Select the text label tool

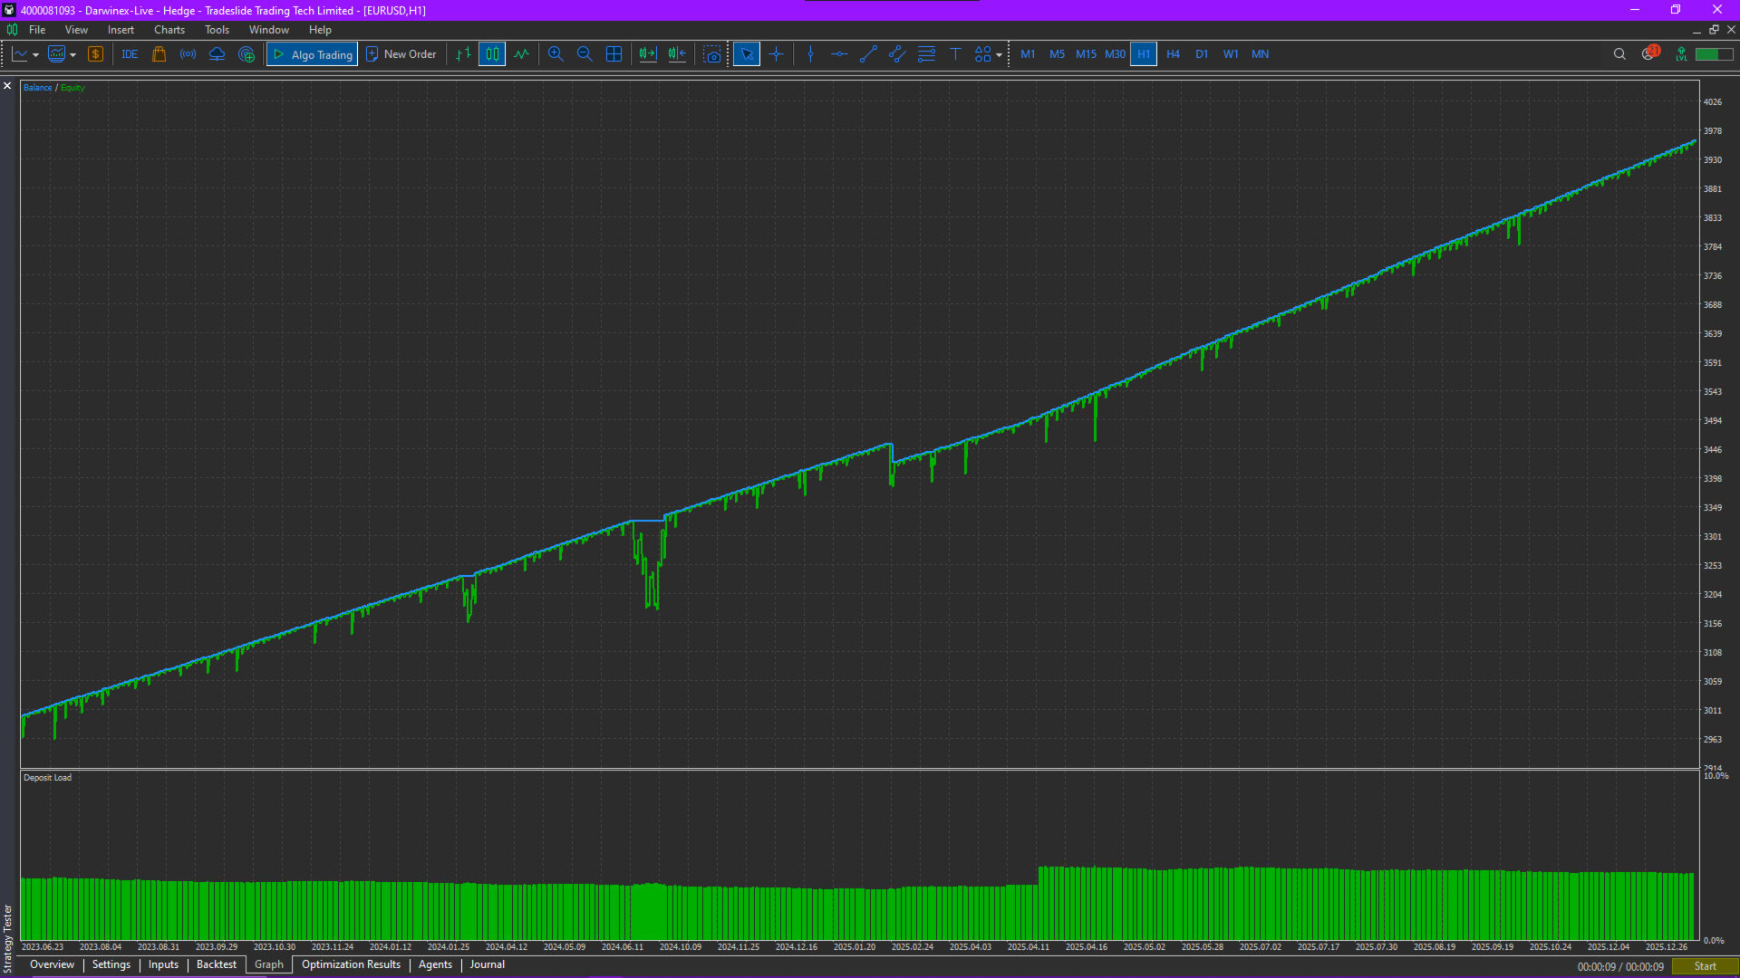tap(955, 54)
